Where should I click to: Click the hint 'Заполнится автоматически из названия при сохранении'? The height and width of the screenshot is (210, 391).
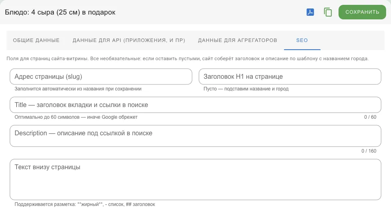click(x=78, y=89)
